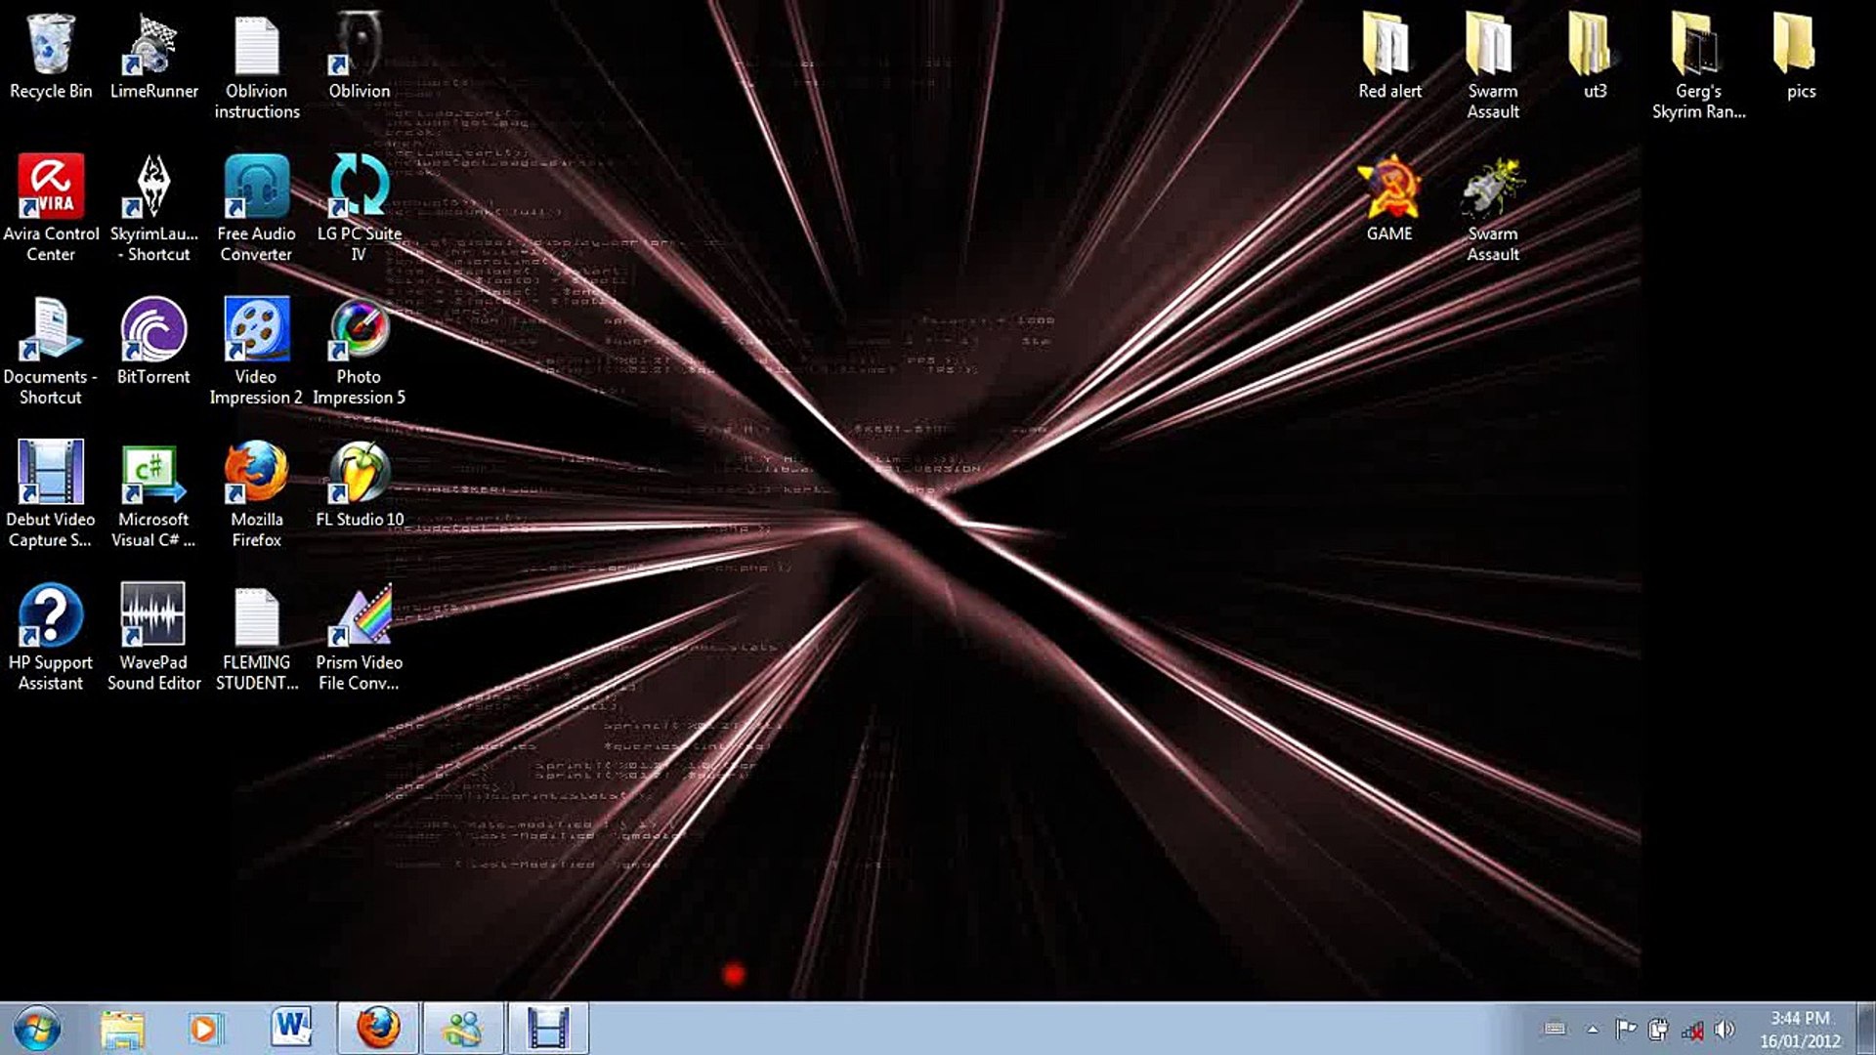1876x1055 pixels.
Task: Click the BitTorrent desktop icon
Action: 153,330
